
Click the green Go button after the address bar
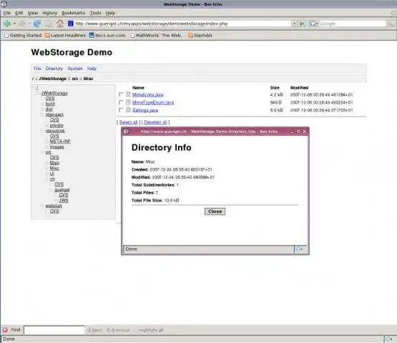pos(302,24)
